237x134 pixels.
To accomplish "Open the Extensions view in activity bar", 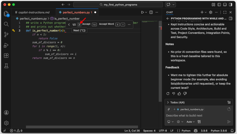I will (6, 55).
